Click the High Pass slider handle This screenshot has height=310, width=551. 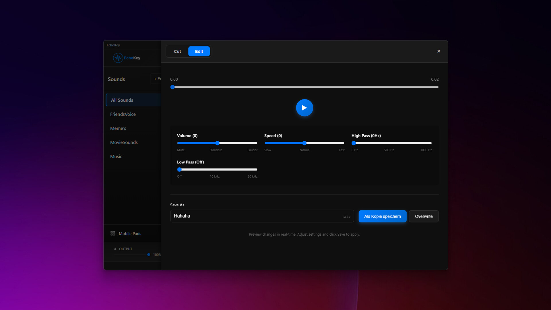coord(354,143)
